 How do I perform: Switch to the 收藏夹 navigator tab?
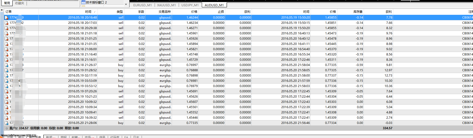[x=20, y=3]
